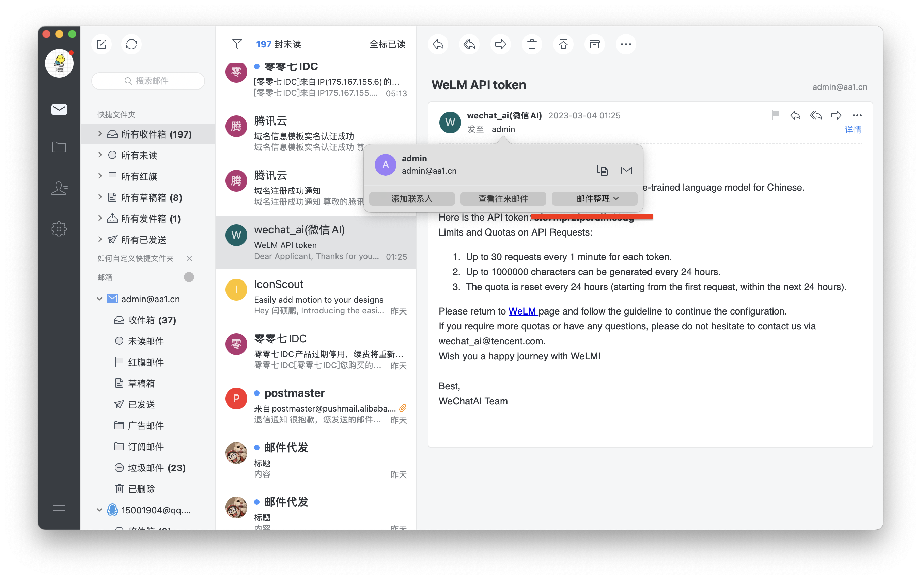Viewport: 921px width, 580px height.
Task: Select the 广告邮件 folder
Action: coord(149,425)
